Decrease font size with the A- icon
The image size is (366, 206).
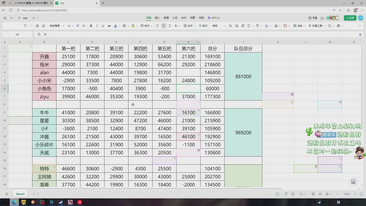click(84, 26)
